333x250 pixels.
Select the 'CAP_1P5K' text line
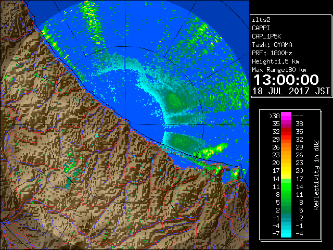point(266,36)
